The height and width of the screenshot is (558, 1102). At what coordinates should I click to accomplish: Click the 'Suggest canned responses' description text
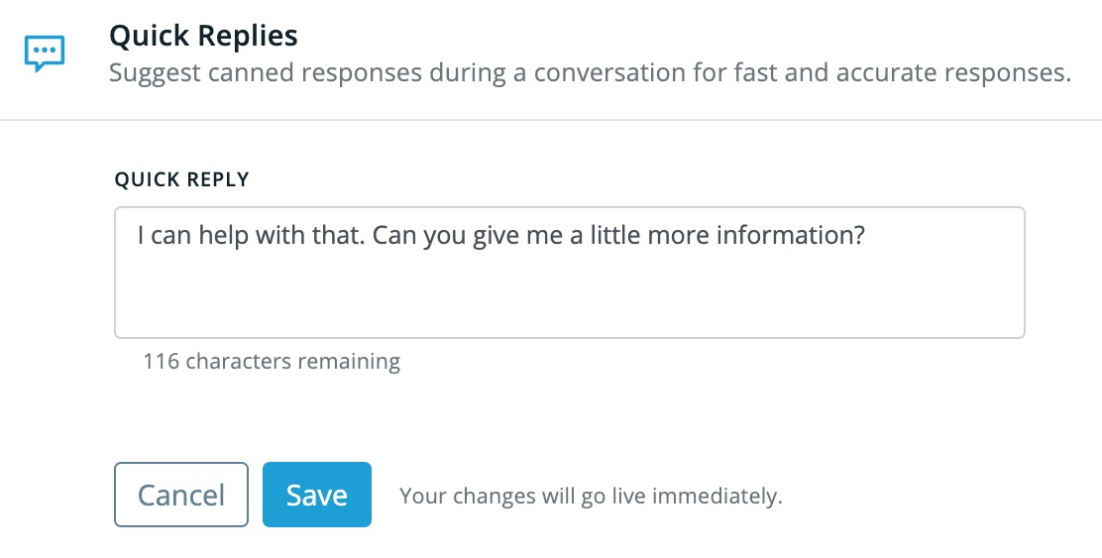pos(590,73)
